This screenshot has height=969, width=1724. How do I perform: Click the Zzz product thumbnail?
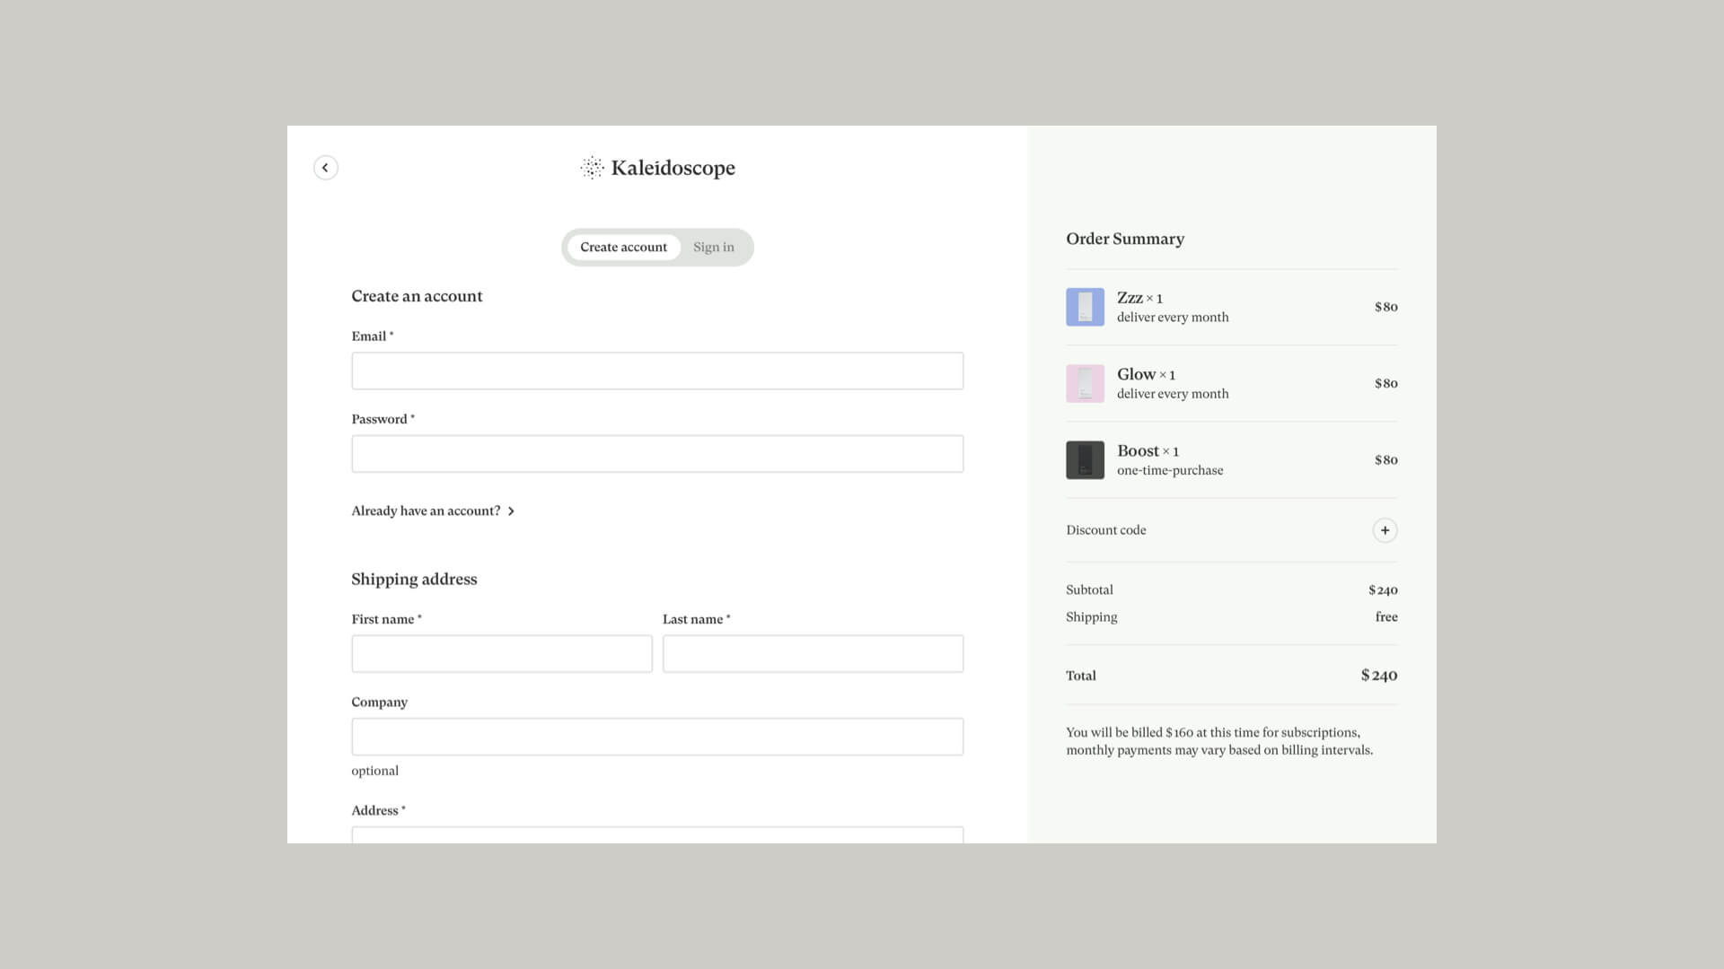click(1085, 306)
